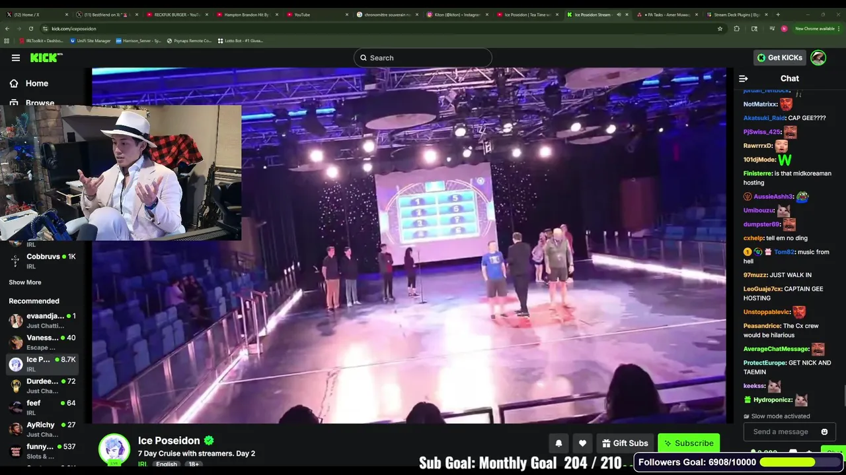The image size is (846, 475).
Task: Click username Finisterre in chat
Action: [x=757, y=174]
